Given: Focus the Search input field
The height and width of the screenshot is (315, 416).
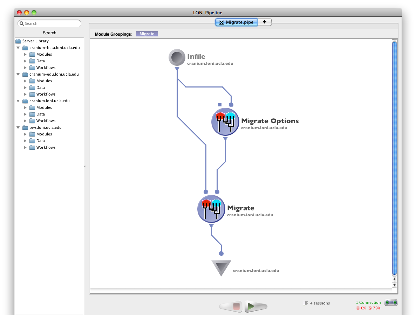Looking at the screenshot, I should click(x=49, y=23).
